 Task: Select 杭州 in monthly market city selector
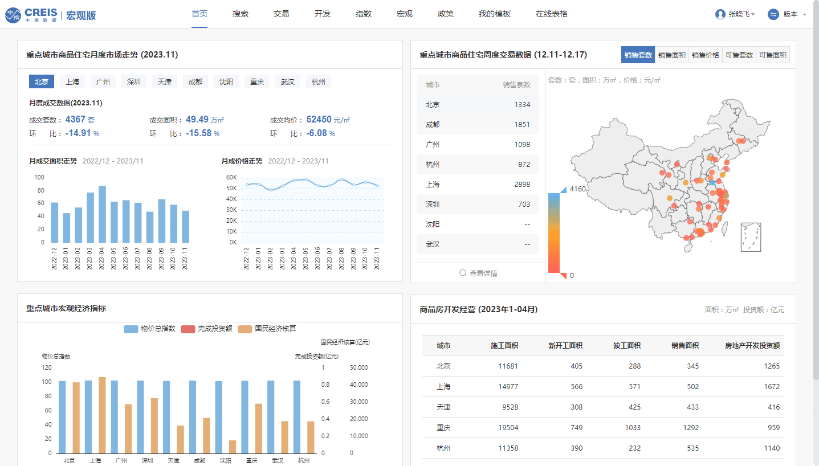319,81
